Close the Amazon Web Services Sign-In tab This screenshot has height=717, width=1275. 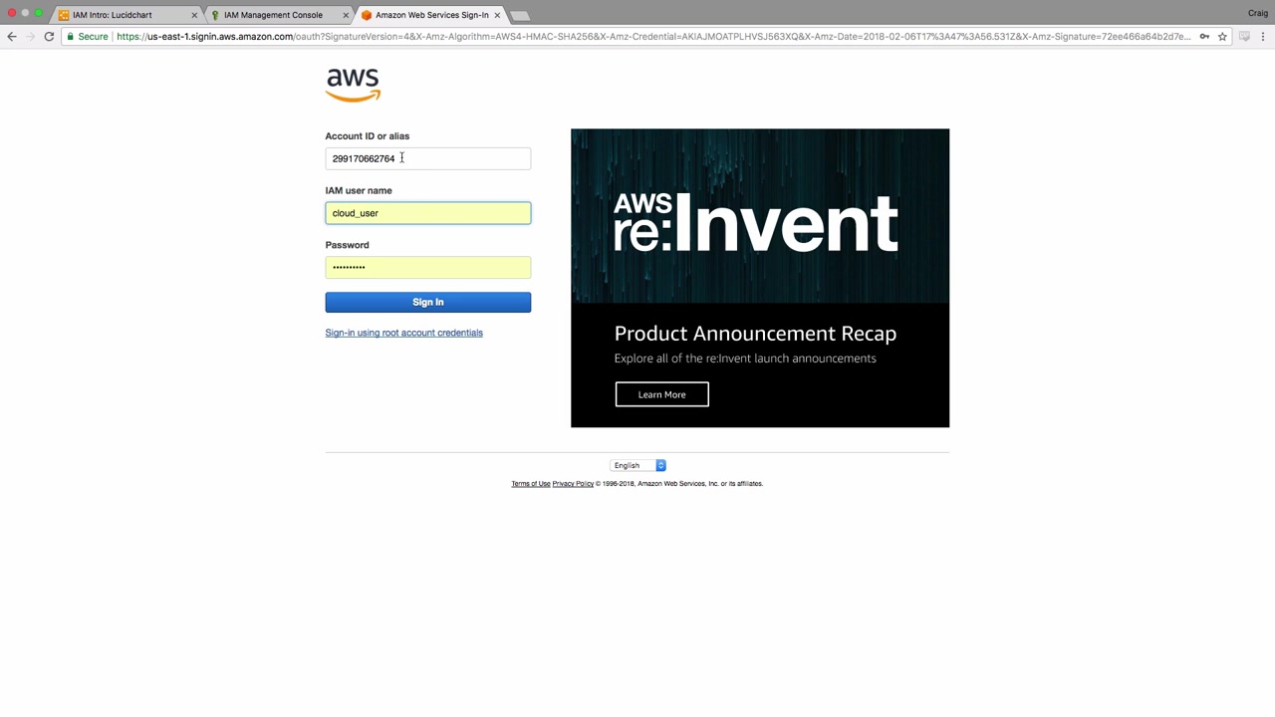pos(497,15)
